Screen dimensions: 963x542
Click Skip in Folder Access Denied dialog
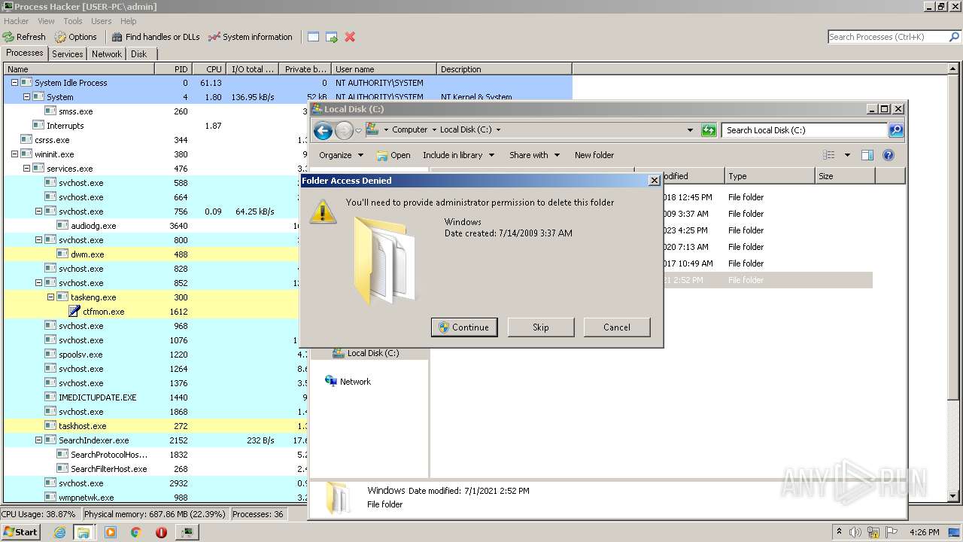(x=541, y=327)
